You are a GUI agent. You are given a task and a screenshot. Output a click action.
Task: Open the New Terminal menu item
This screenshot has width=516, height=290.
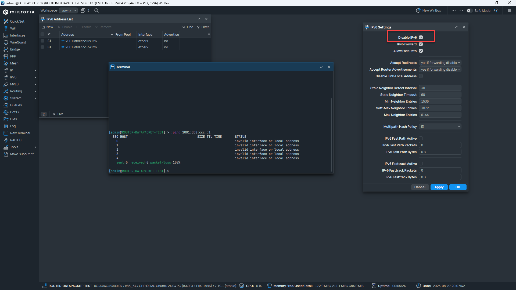click(x=20, y=133)
